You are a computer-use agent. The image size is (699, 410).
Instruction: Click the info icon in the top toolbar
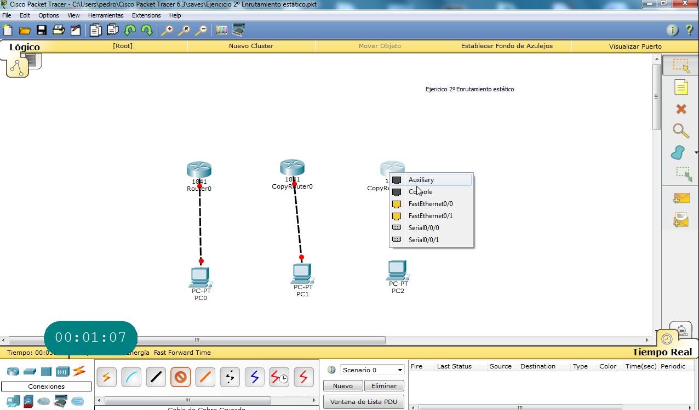coord(672,30)
